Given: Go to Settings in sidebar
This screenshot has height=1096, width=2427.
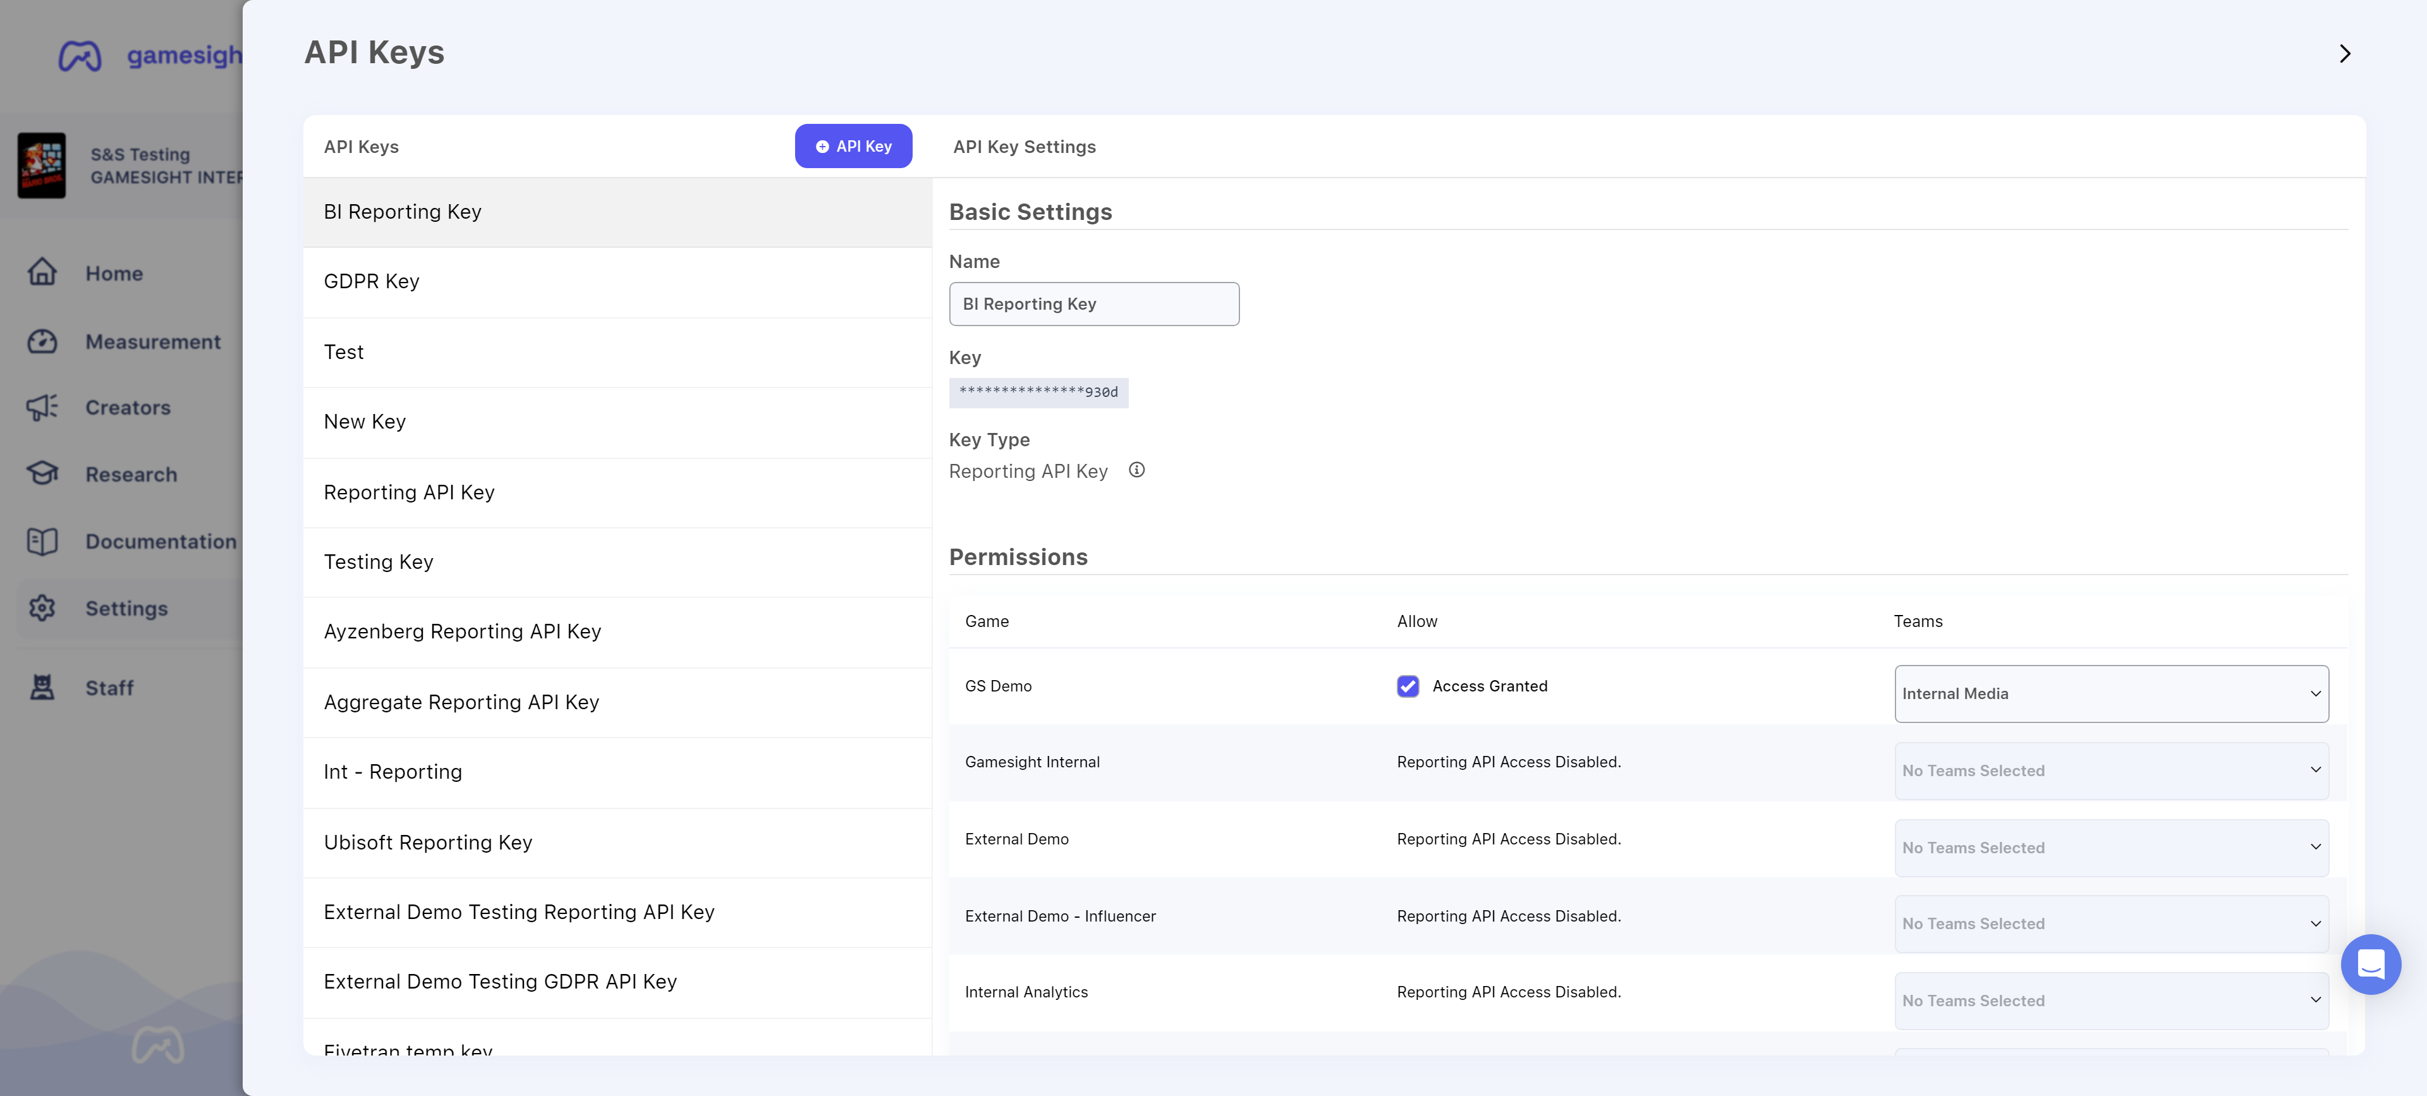Looking at the screenshot, I should (x=126, y=609).
